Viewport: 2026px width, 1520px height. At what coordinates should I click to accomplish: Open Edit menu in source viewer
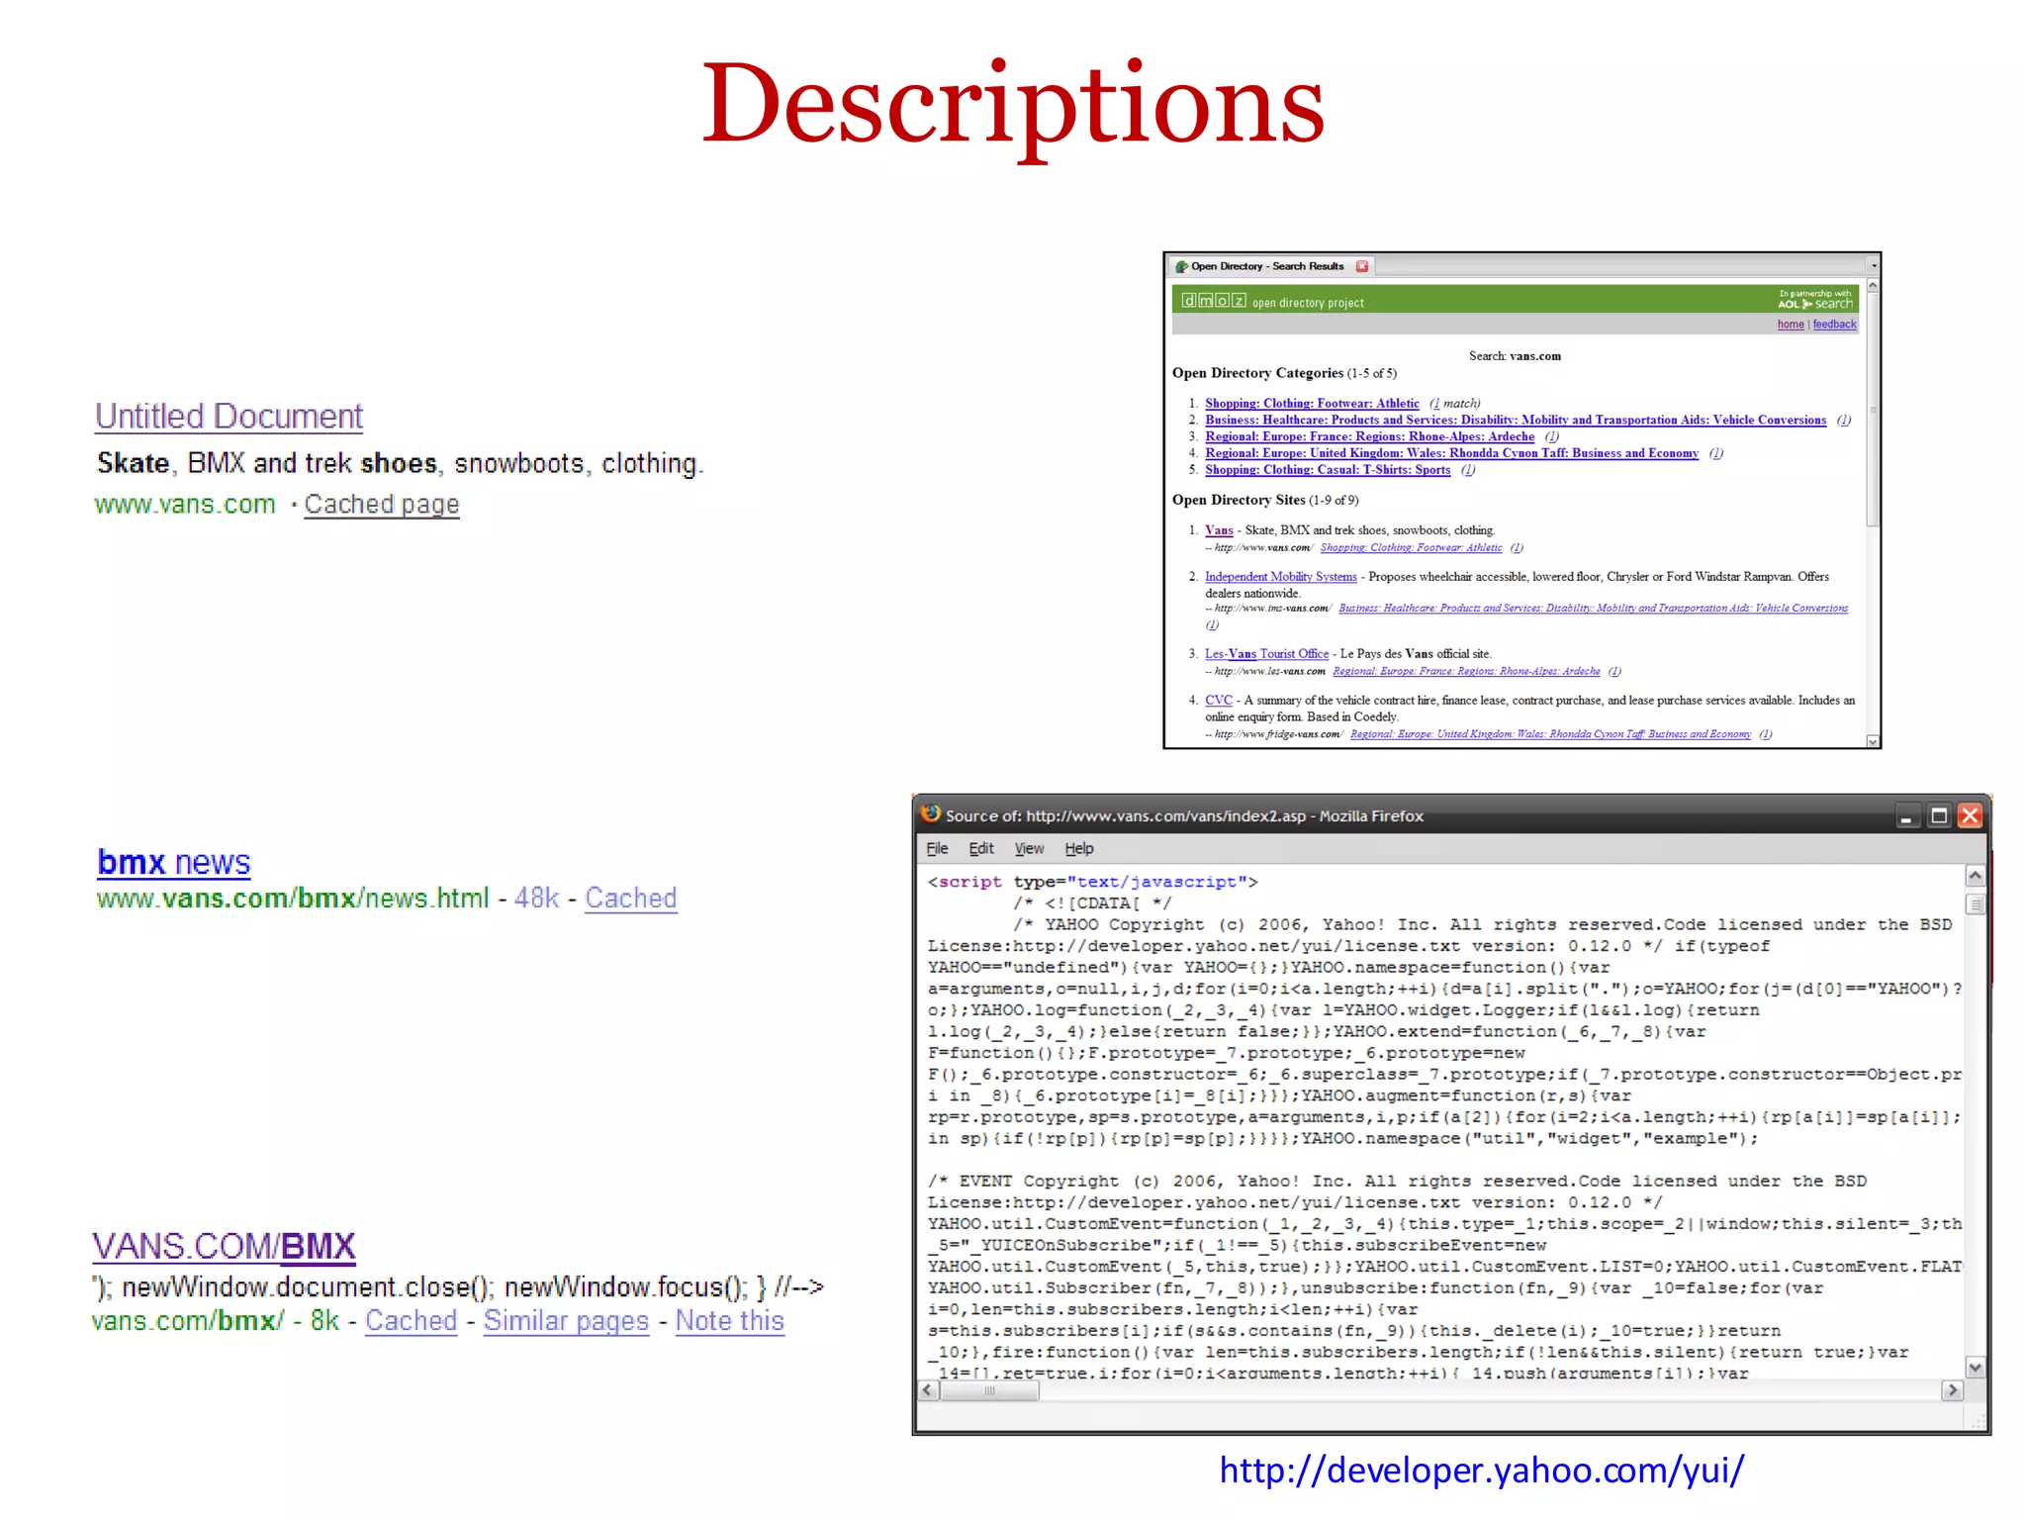pyautogui.click(x=981, y=848)
